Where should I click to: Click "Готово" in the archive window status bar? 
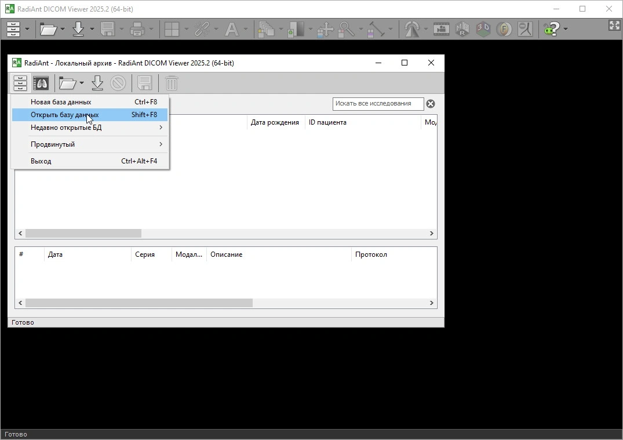point(23,322)
